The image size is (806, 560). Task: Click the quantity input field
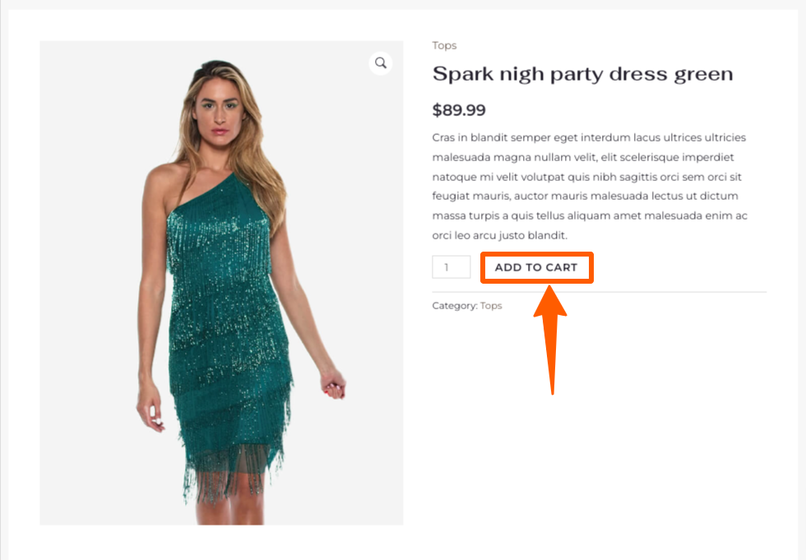coord(452,267)
